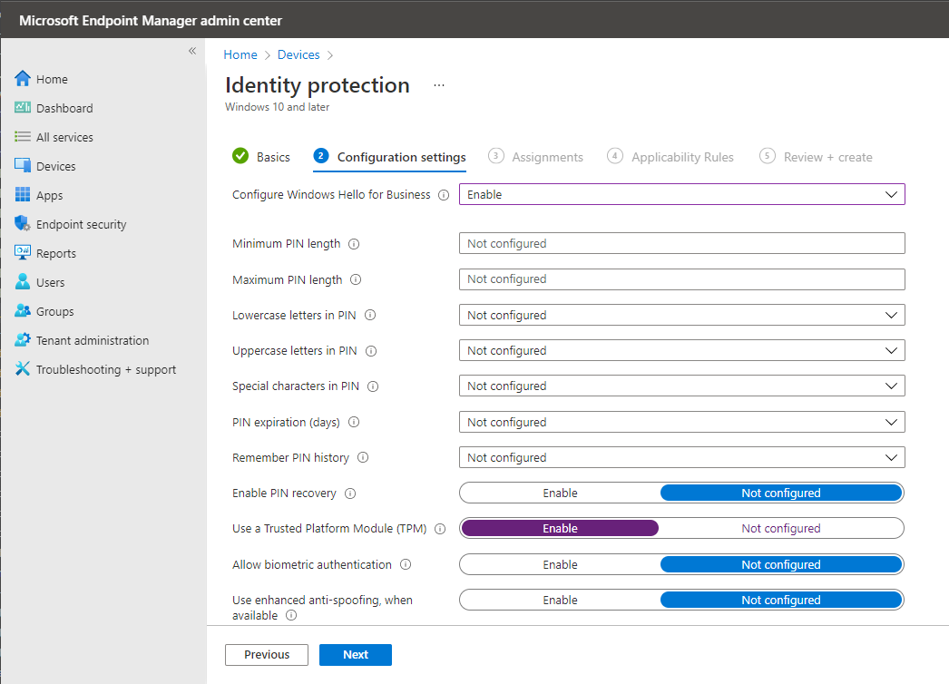949x684 pixels.
Task: Click the Home breadcrumb link
Action: pos(240,55)
